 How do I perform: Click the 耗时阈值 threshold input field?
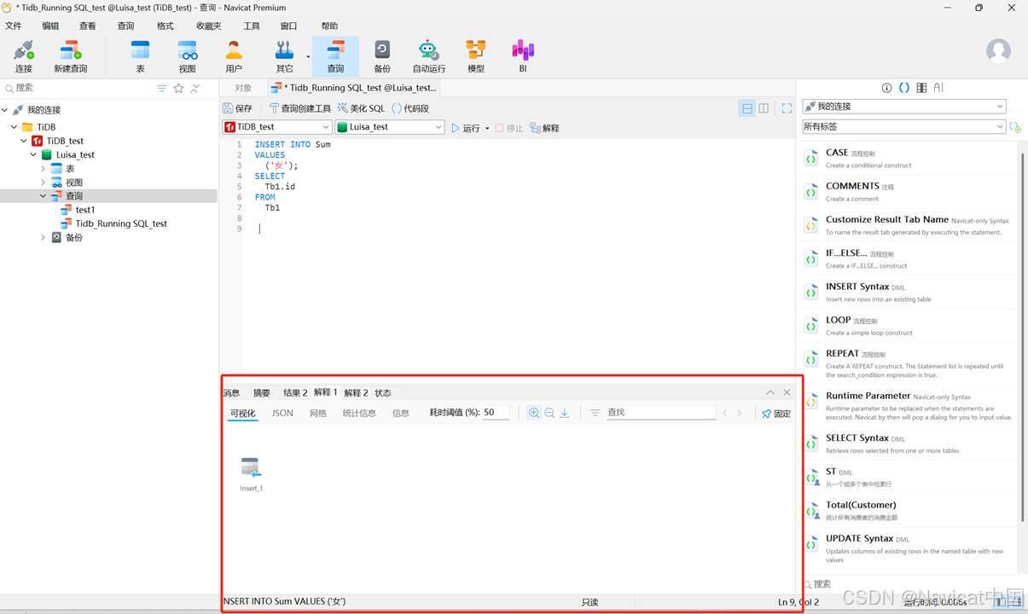496,413
